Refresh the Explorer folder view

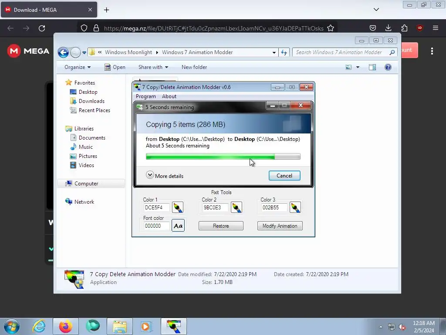284,52
